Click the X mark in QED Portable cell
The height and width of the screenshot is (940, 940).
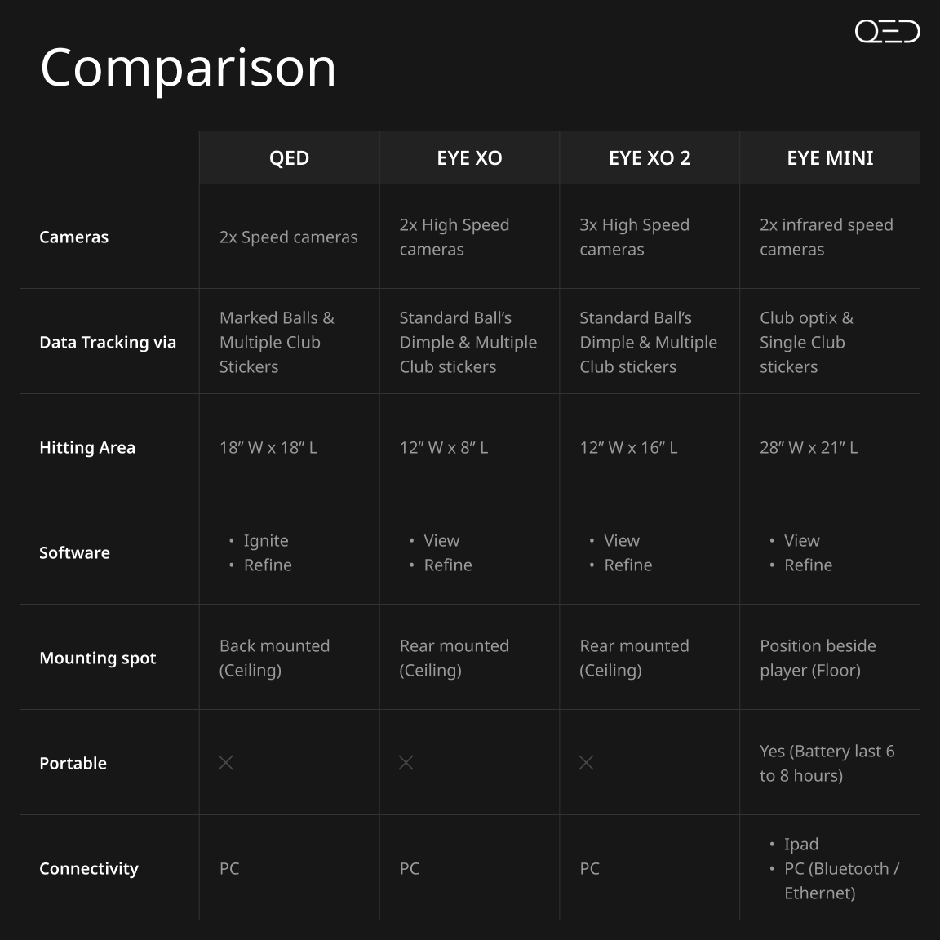point(226,763)
